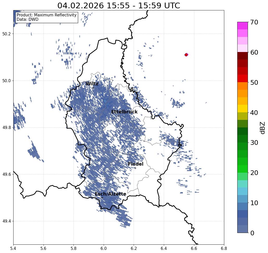Click the magenta swatch at colorbar top
The image size is (268, 253).
[242, 26]
